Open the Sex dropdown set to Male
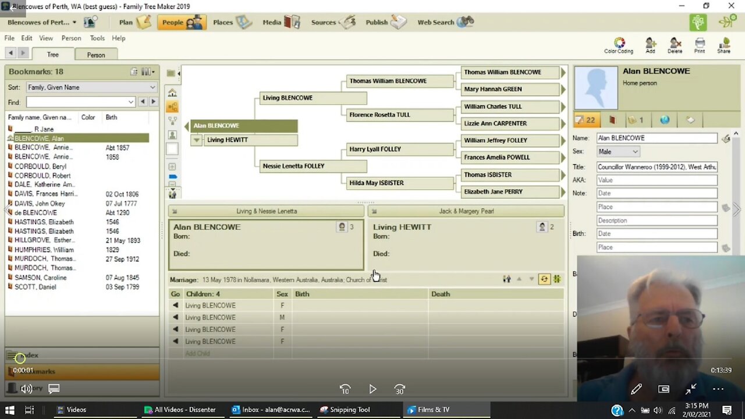The width and height of the screenshot is (745, 419). click(x=618, y=151)
